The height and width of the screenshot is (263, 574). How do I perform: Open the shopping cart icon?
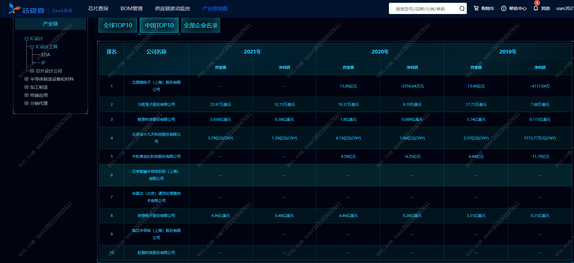point(476,8)
